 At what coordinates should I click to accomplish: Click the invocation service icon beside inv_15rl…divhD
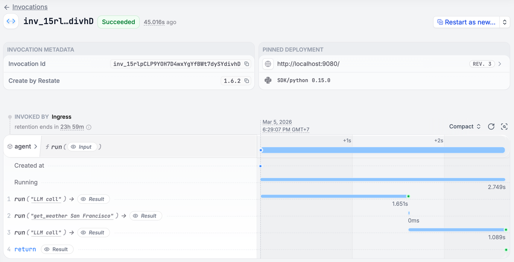click(11, 22)
